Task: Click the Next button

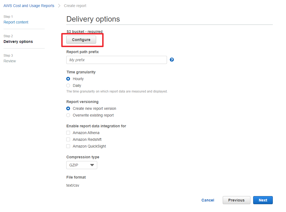Action: (x=263, y=200)
